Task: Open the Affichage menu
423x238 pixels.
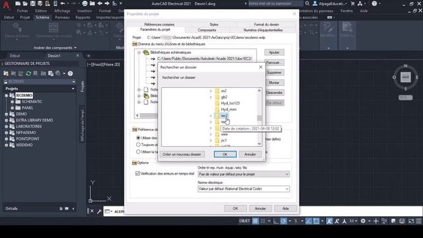Action: coord(61,11)
